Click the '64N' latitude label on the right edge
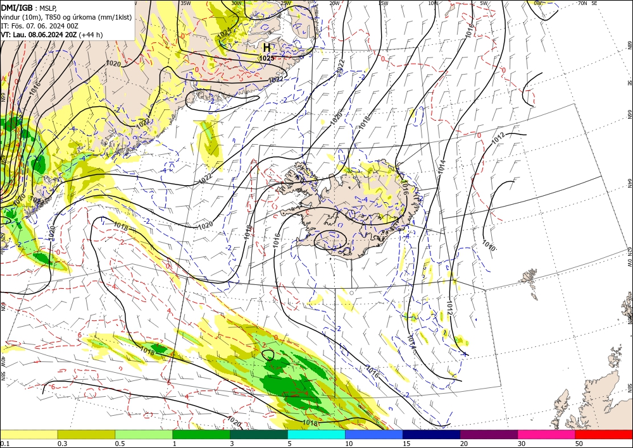633x448 pixels. click(629, 183)
